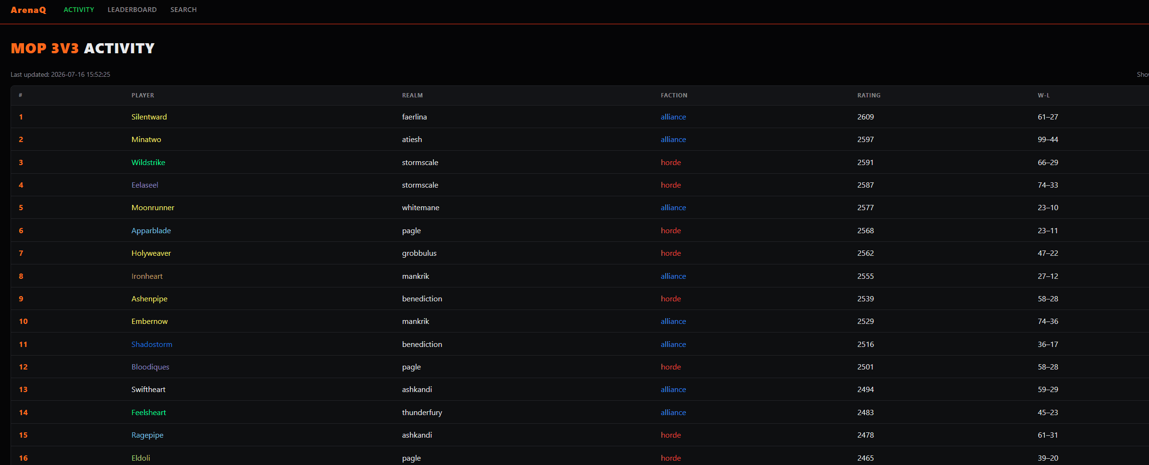Screen dimensions: 1149x465
Task: Open the Activity nav tab
Action: coord(79,10)
